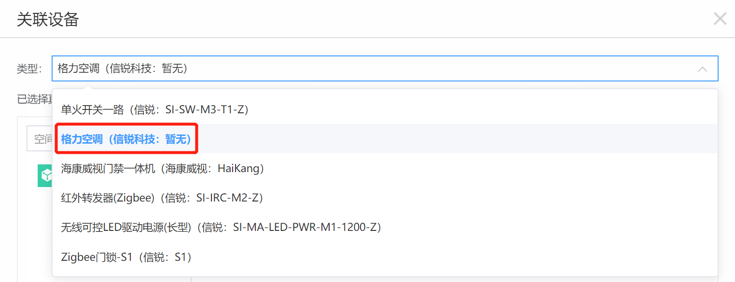735x282 pixels.
Task: Close the 关联设备 dialog with X
Action: (x=720, y=19)
